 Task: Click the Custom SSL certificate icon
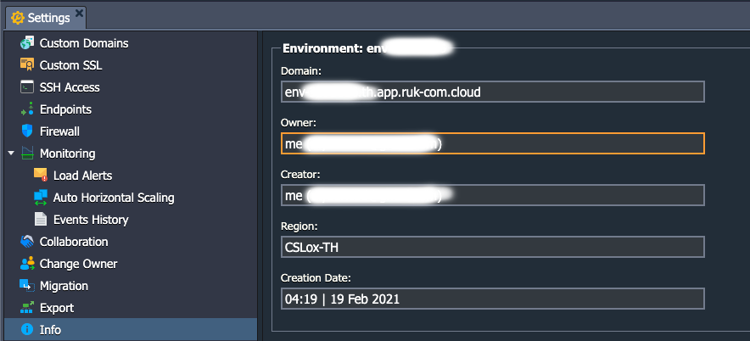[x=27, y=65]
